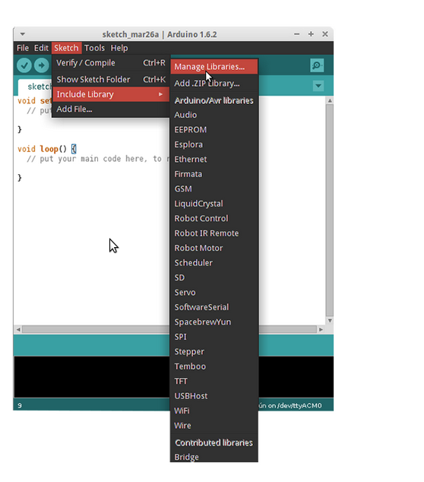
Task: Maximize the Arduino window with plus button
Action: click(x=311, y=34)
